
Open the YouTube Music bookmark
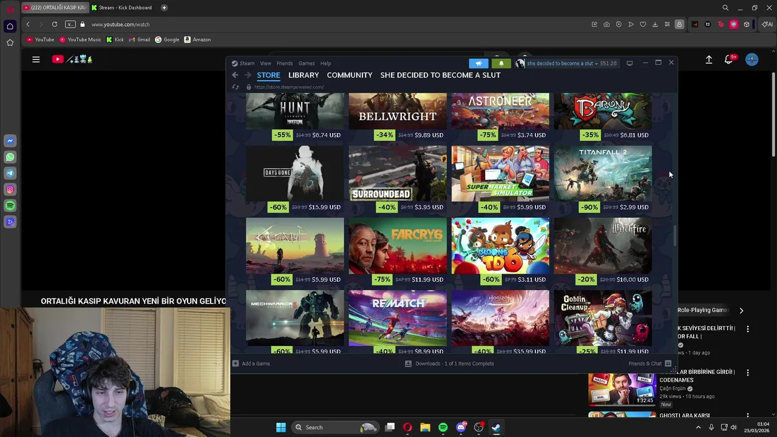80,39
